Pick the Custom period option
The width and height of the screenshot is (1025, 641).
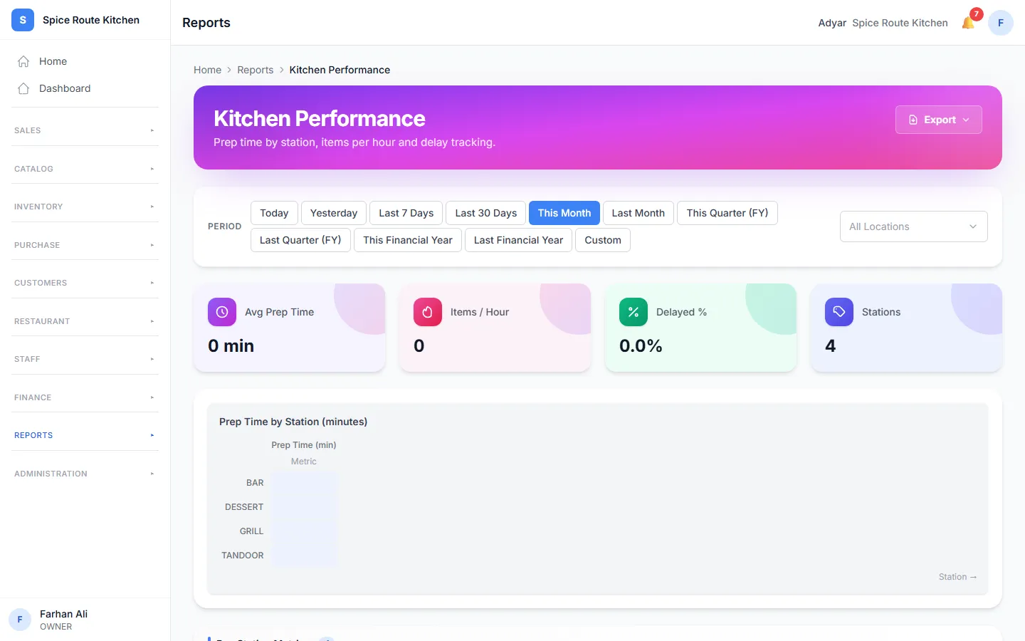point(603,240)
